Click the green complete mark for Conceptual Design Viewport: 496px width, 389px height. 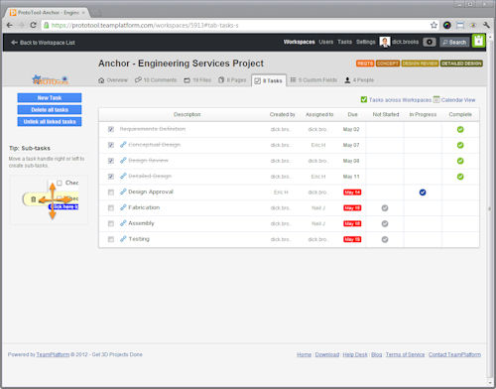pyautogui.click(x=460, y=145)
